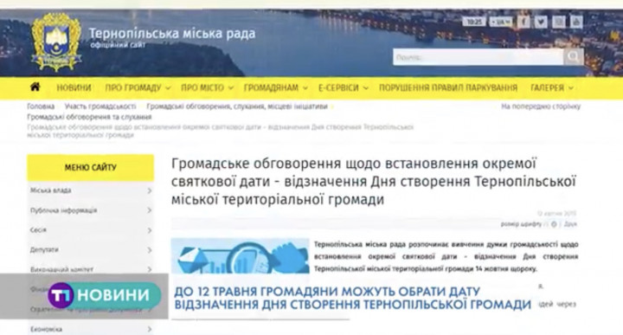This screenshot has width=623, height=335.
Task: Click the home icon in yellow navbar
Action: pyautogui.click(x=35, y=87)
